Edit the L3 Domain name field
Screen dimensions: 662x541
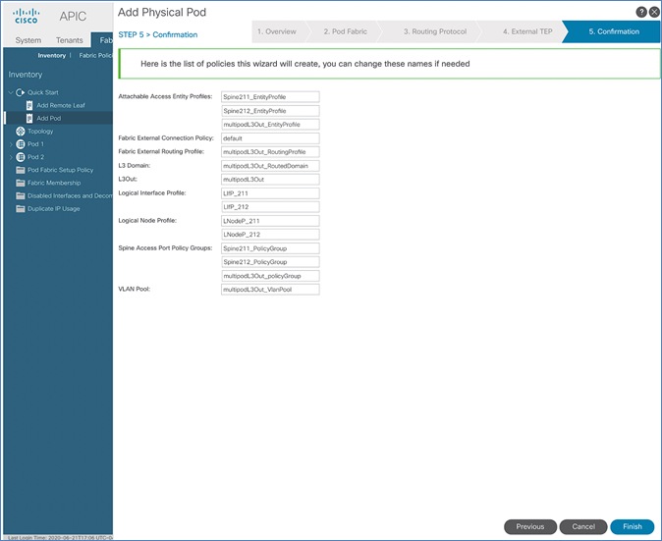pos(270,166)
